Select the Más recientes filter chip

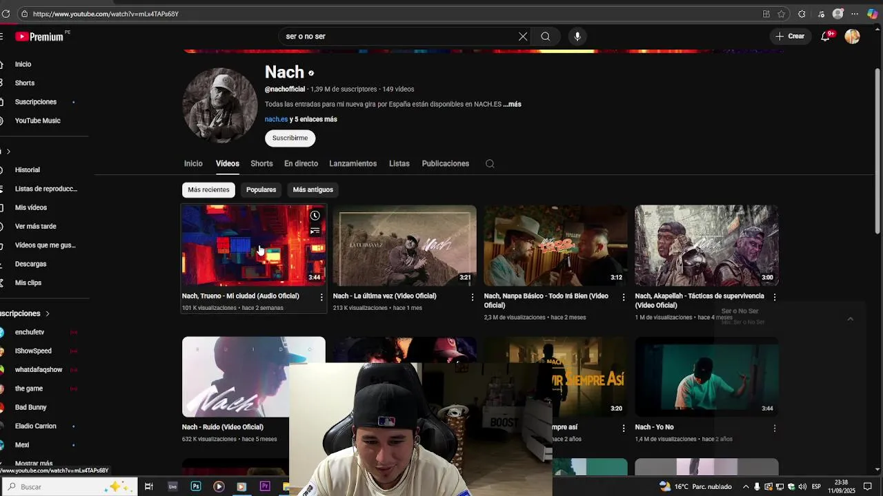point(208,189)
